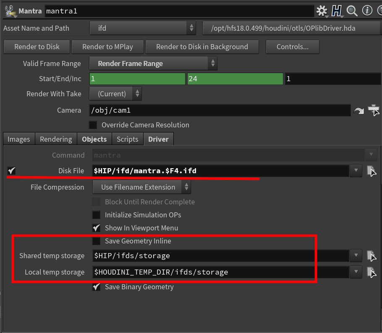The image size is (382, 333).
Task: Open the Asset Name ifd dropdown
Action: click(x=143, y=28)
